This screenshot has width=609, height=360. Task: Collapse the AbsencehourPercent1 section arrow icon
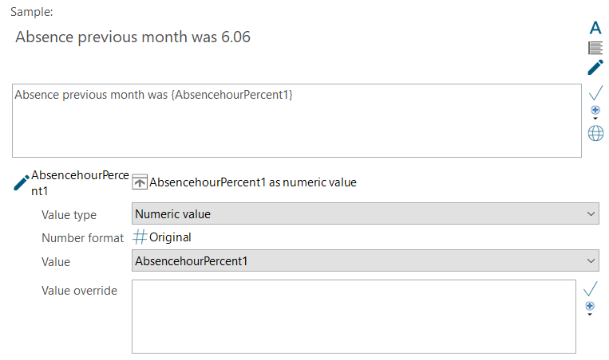point(140,182)
